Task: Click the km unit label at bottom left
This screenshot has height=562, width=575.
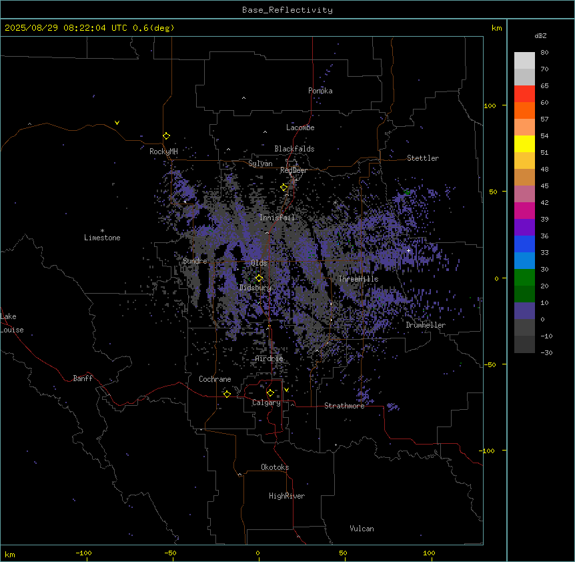Action: pyautogui.click(x=10, y=555)
